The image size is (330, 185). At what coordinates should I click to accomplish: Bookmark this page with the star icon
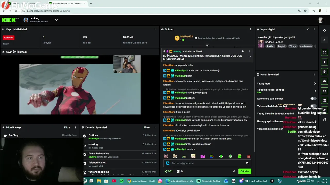[305, 11]
